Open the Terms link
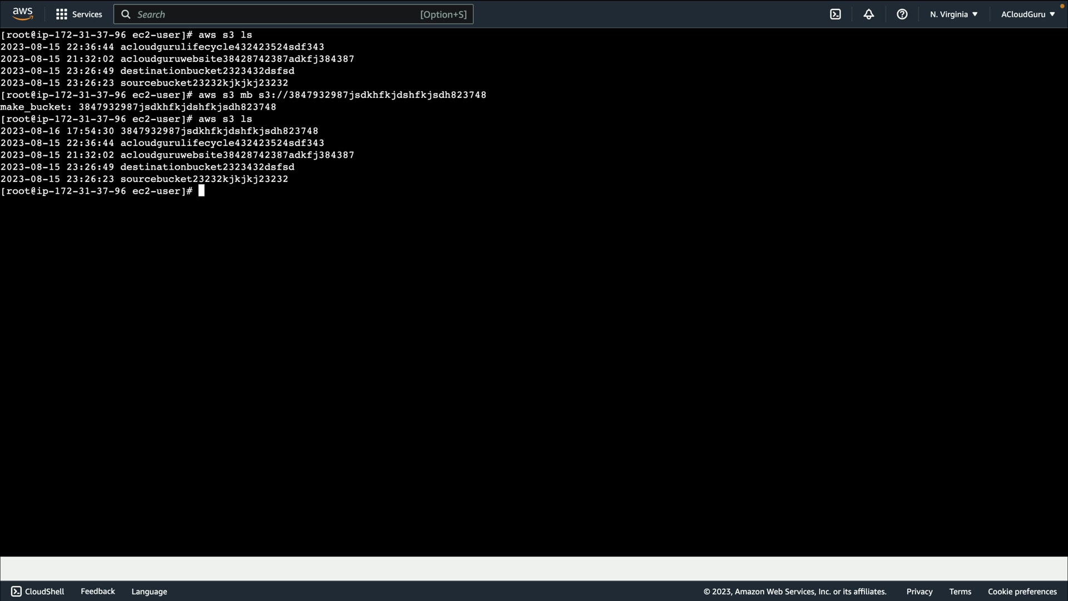Image resolution: width=1068 pixels, height=601 pixels. point(960,592)
